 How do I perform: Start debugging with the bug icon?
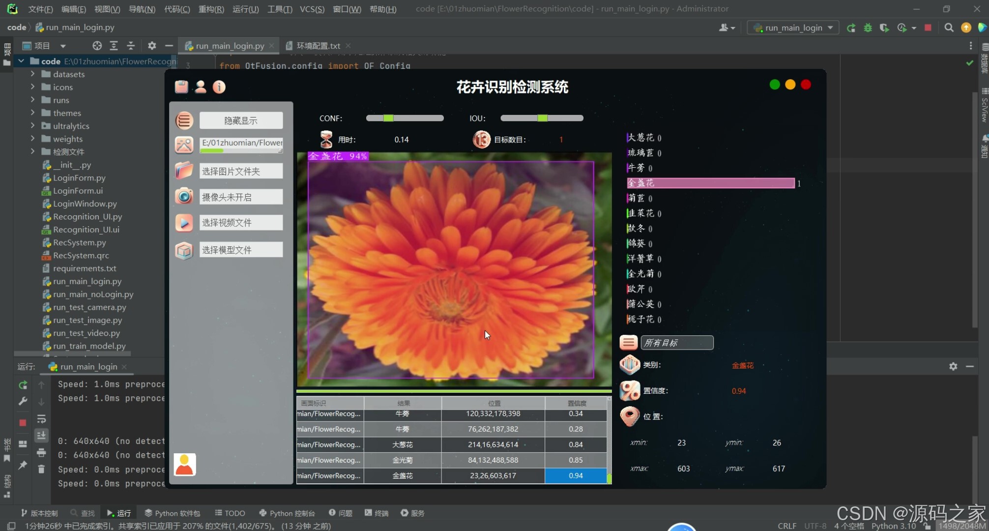click(x=867, y=28)
